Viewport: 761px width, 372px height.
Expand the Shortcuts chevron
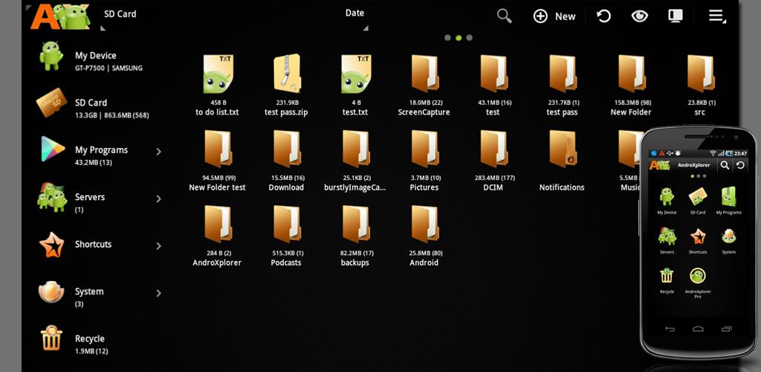point(159,246)
